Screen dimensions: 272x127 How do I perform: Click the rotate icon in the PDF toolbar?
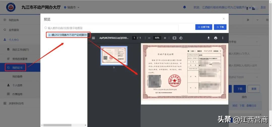point(181,38)
